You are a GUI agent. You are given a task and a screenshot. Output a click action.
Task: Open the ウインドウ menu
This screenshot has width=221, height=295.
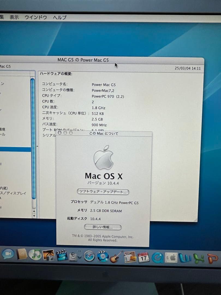pyautogui.click(x=35, y=17)
